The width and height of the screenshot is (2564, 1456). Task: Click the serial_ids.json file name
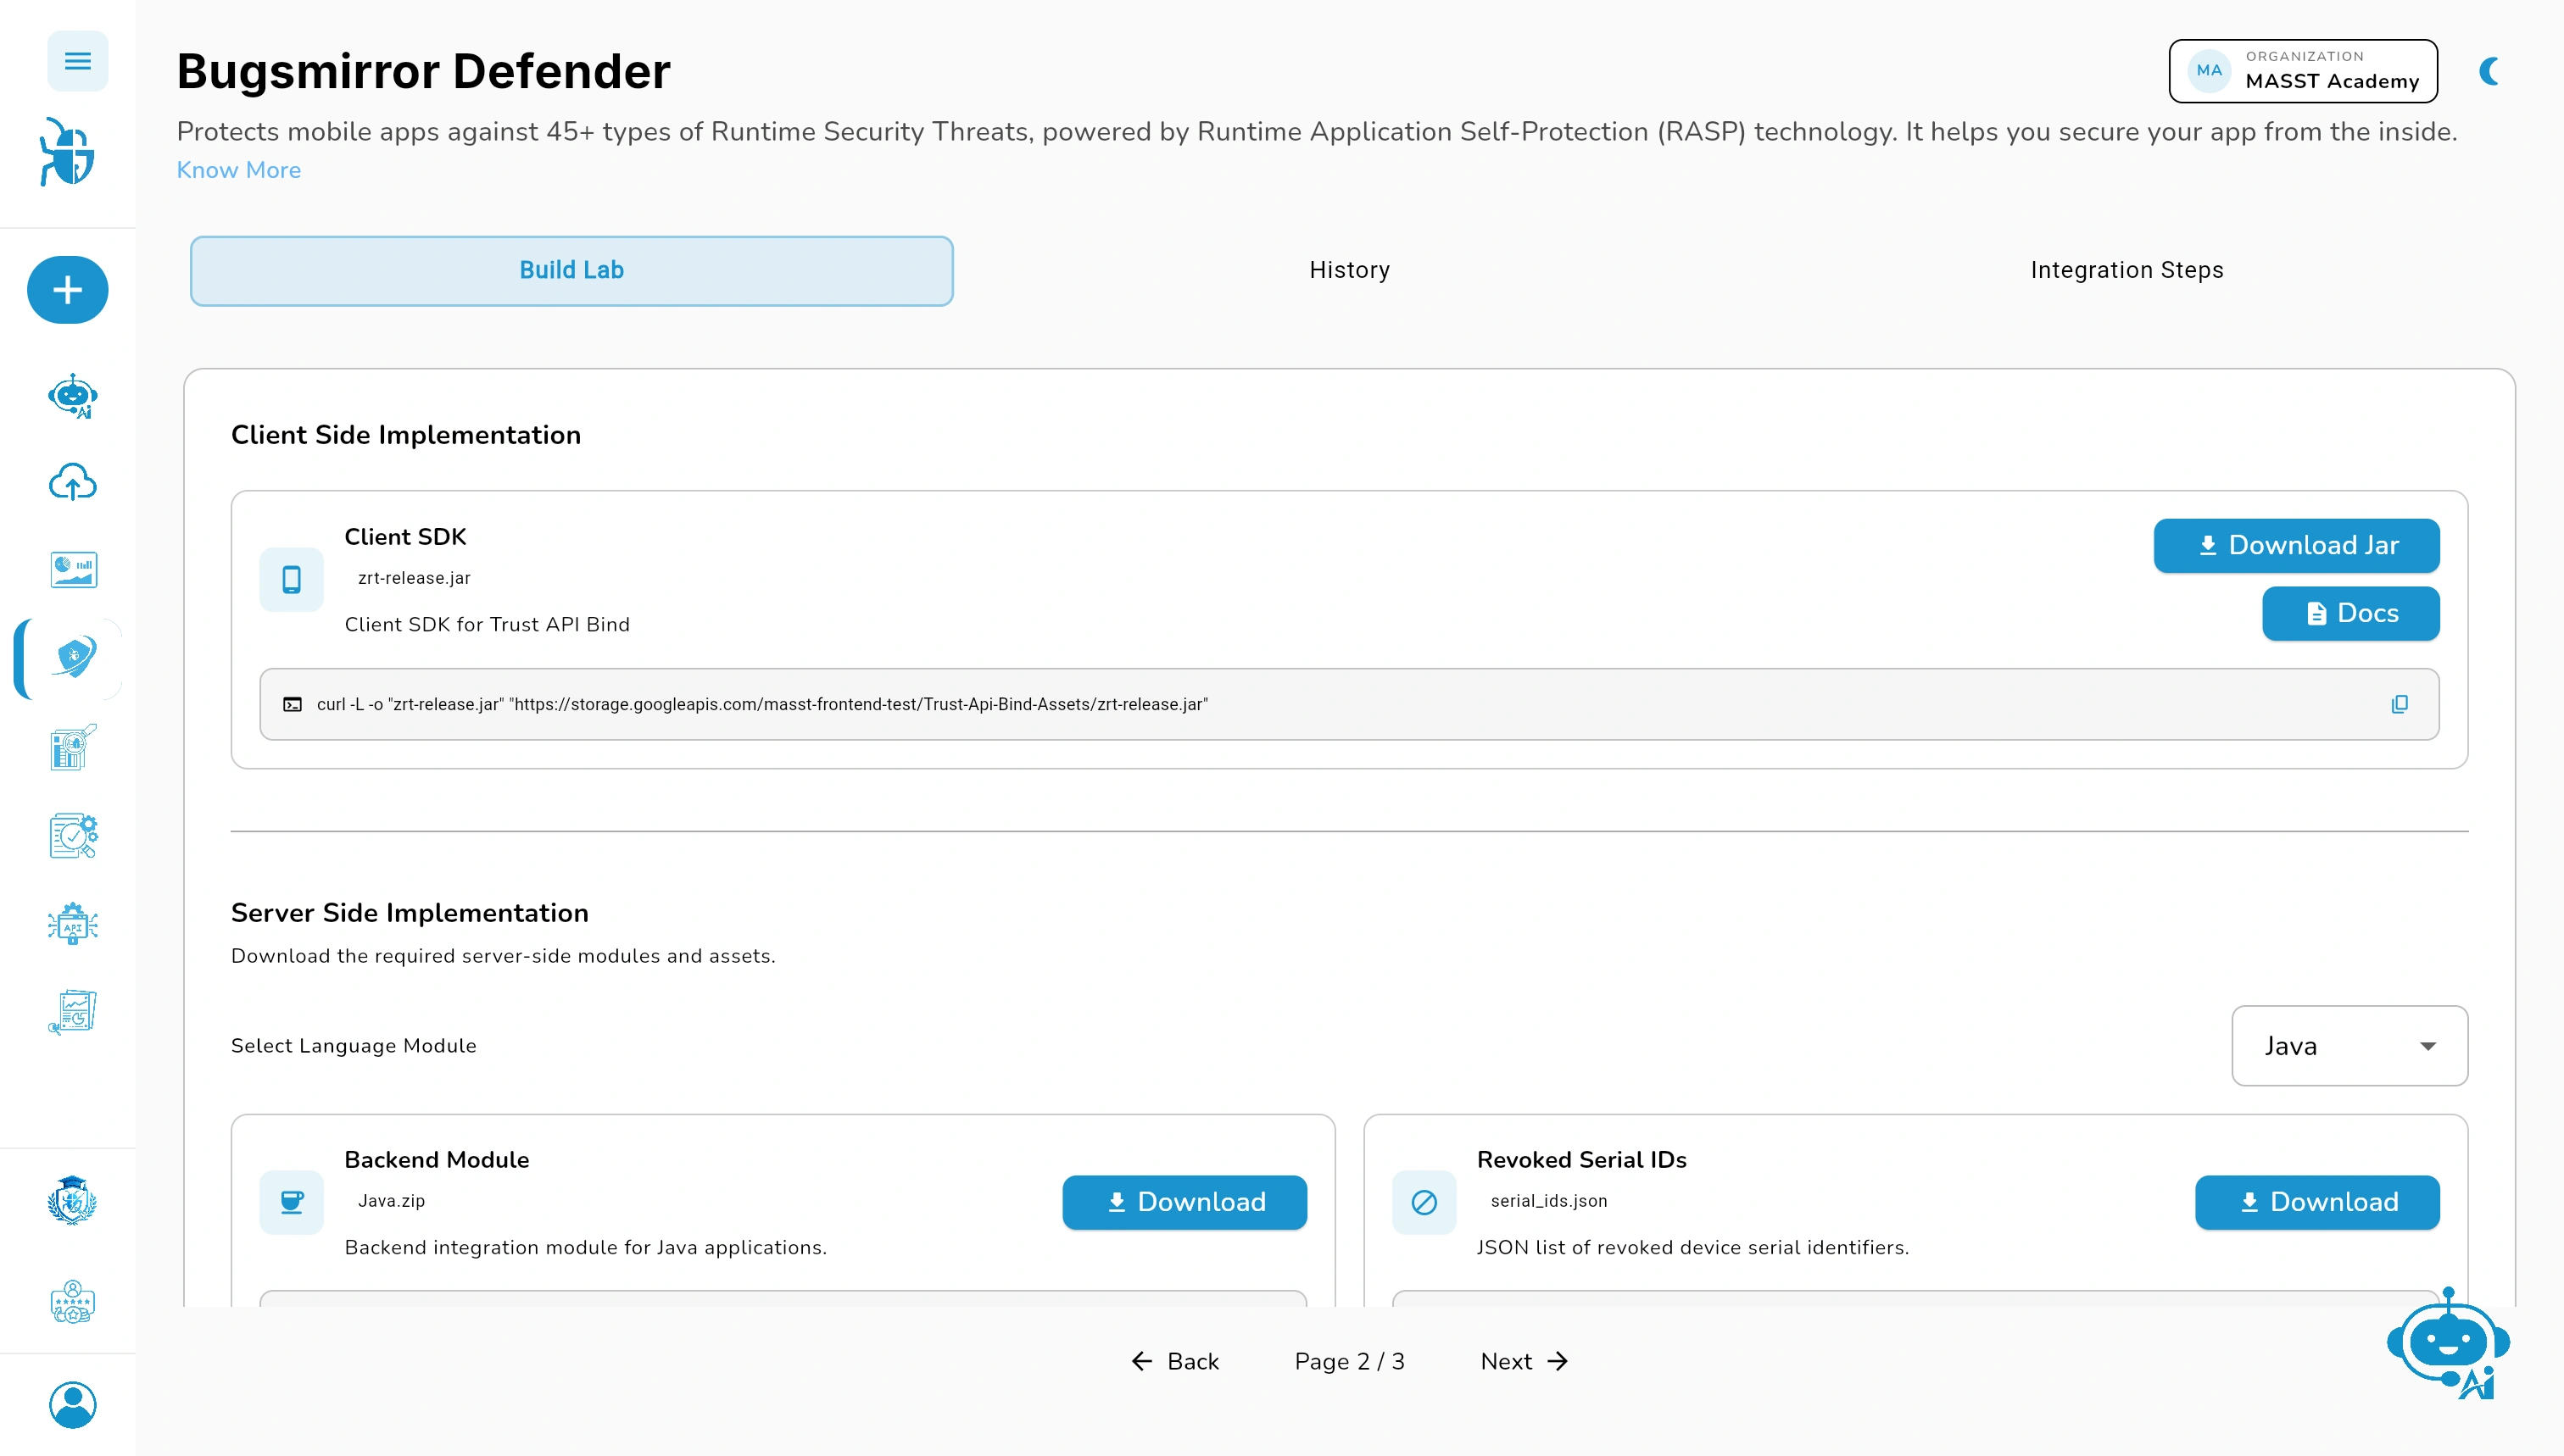1548,1201
